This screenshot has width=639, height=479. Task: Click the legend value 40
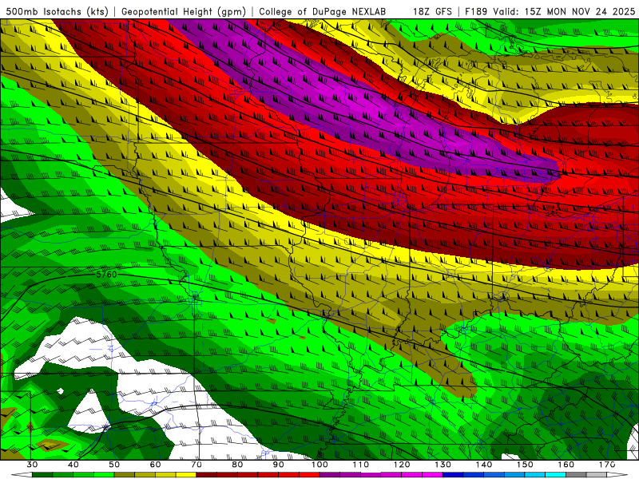pyautogui.click(x=73, y=465)
